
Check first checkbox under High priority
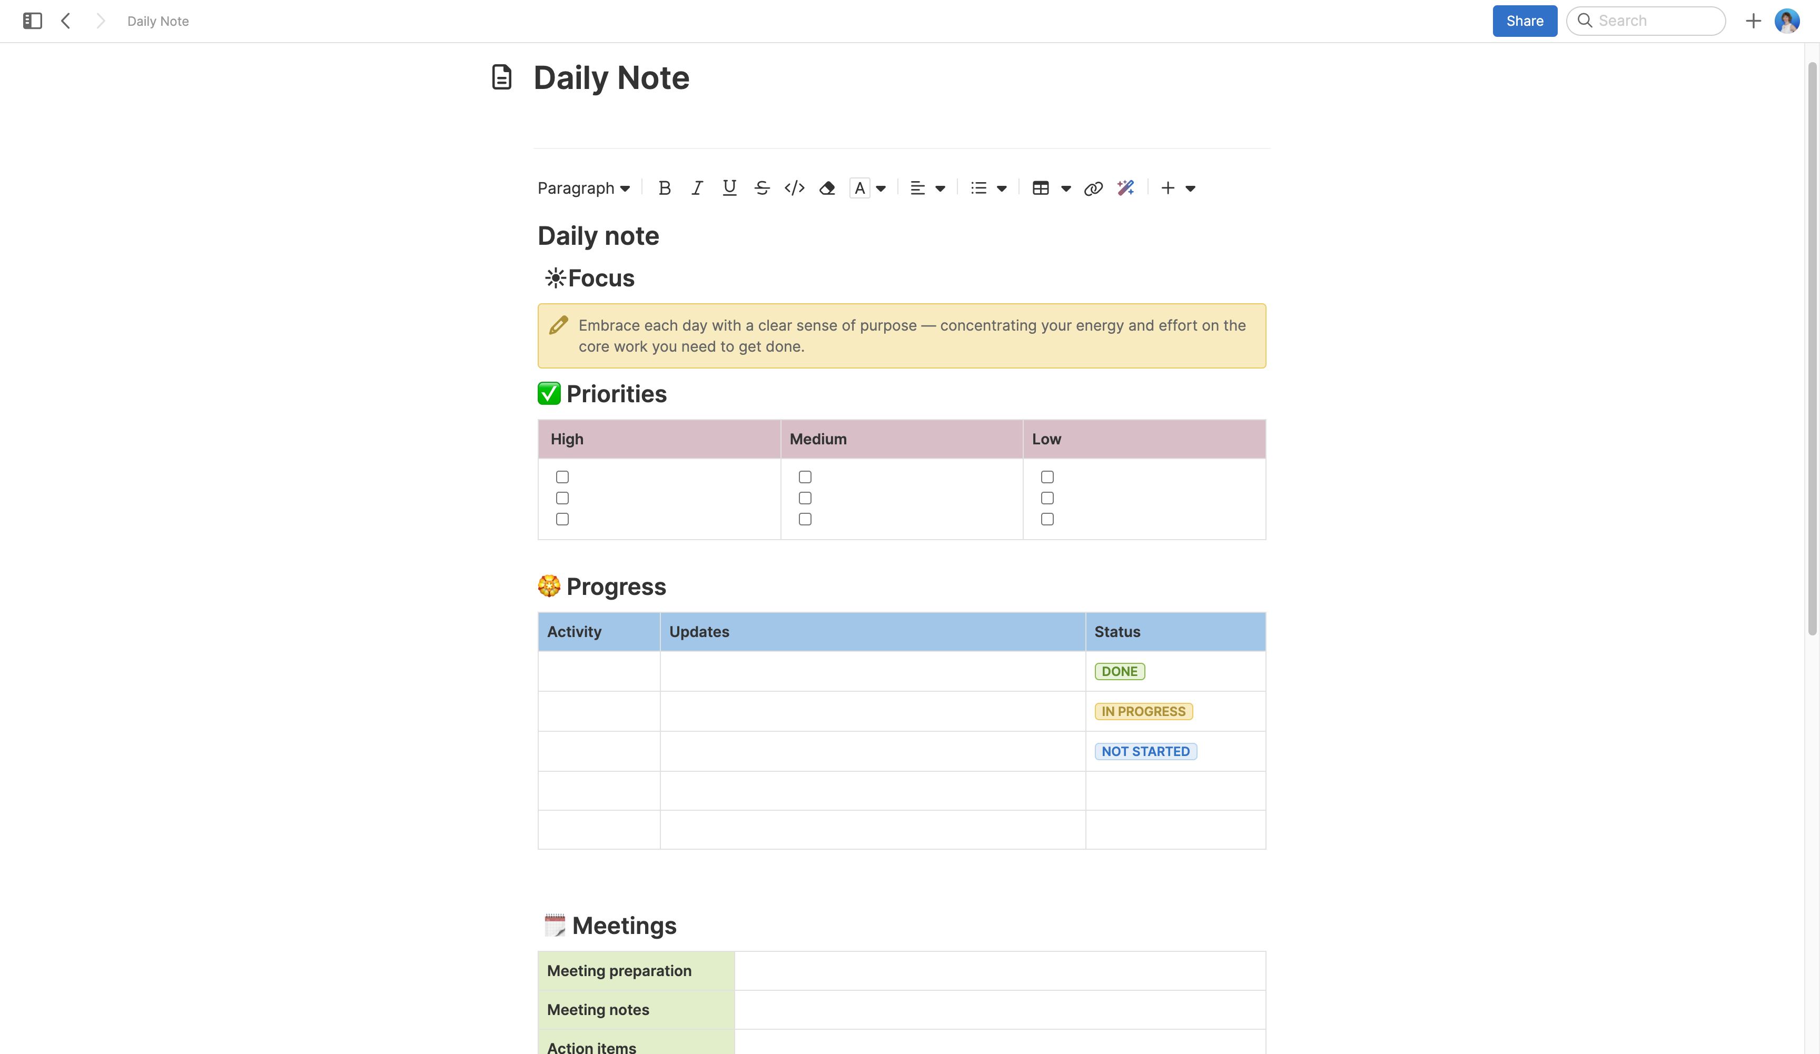tap(562, 477)
